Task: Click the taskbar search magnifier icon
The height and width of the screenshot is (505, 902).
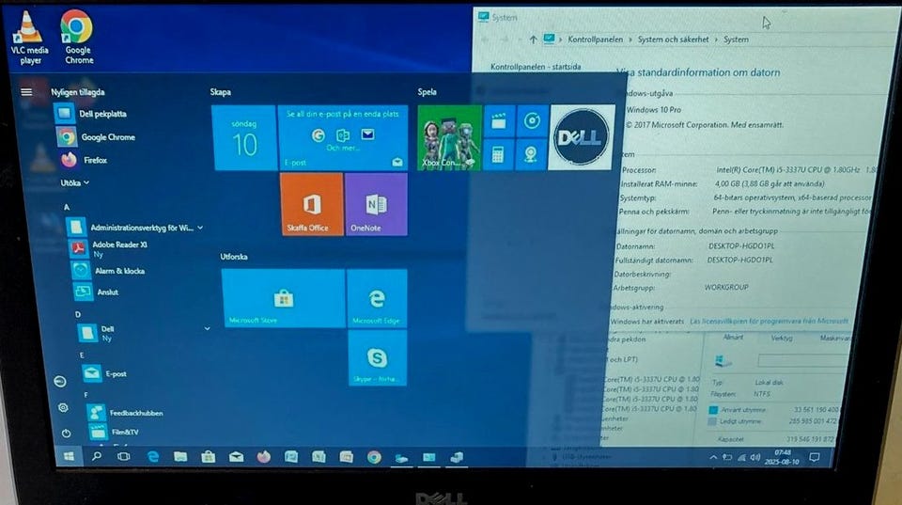Action: (96, 457)
